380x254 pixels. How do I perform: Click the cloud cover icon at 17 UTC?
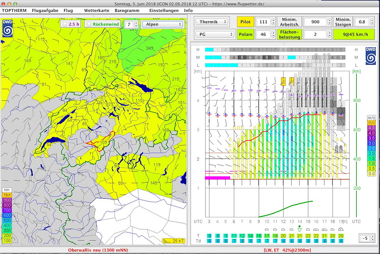(x=324, y=229)
